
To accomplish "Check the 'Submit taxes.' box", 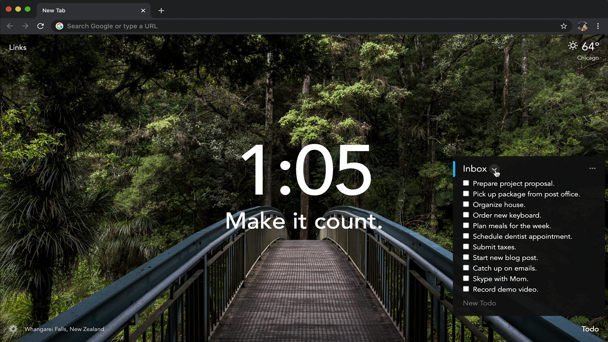I will pos(466,247).
